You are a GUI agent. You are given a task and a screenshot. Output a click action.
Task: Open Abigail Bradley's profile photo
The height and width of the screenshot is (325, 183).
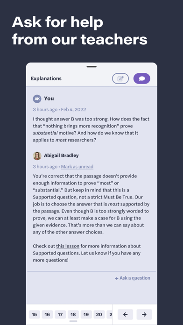(x=37, y=156)
